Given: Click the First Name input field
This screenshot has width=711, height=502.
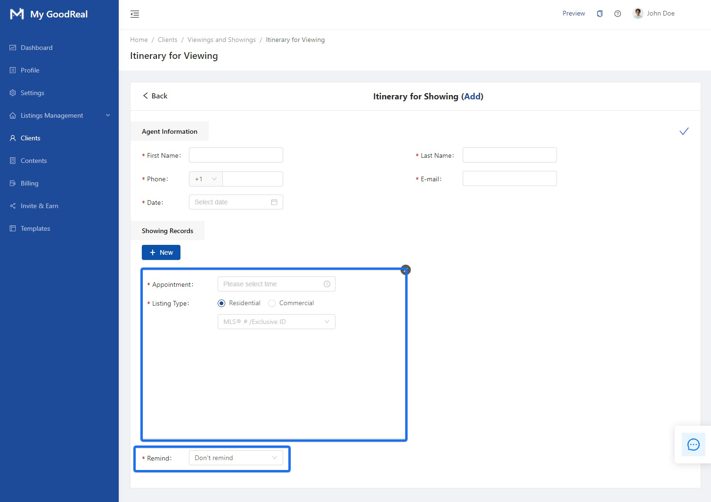Looking at the screenshot, I should (x=236, y=155).
